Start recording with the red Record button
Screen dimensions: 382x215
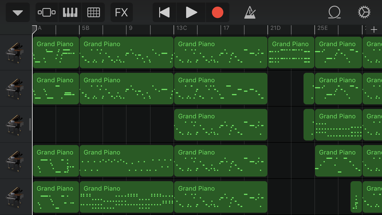[217, 13]
